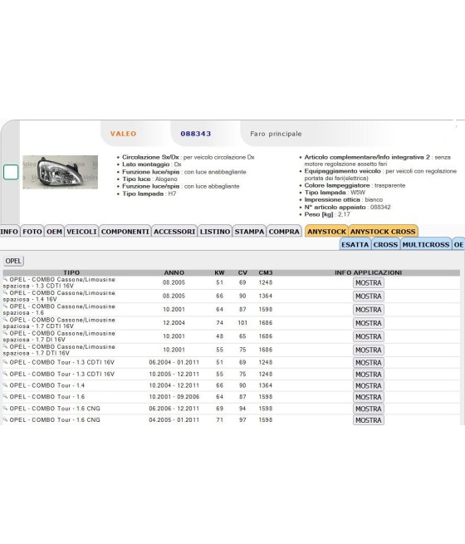Click MOSTRA for Tour 1.3 CDTI 51 KW

click(368, 363)
